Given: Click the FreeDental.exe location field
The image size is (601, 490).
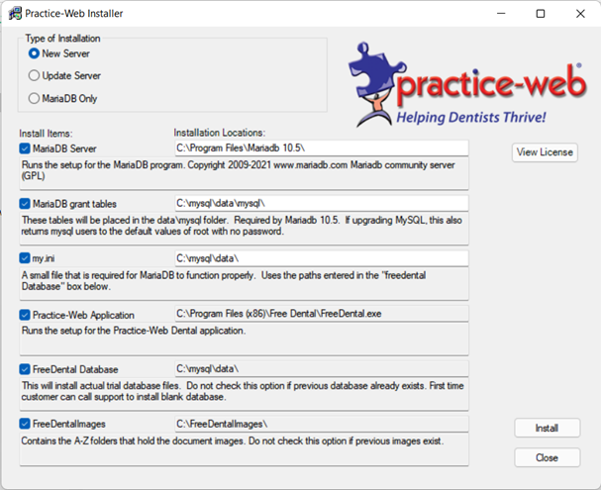Looking at the screenshot, I should (321, 314).
